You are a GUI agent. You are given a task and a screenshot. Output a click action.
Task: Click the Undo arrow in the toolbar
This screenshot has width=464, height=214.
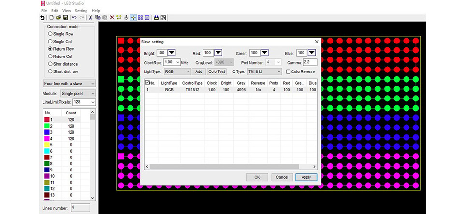click(74, 18)
